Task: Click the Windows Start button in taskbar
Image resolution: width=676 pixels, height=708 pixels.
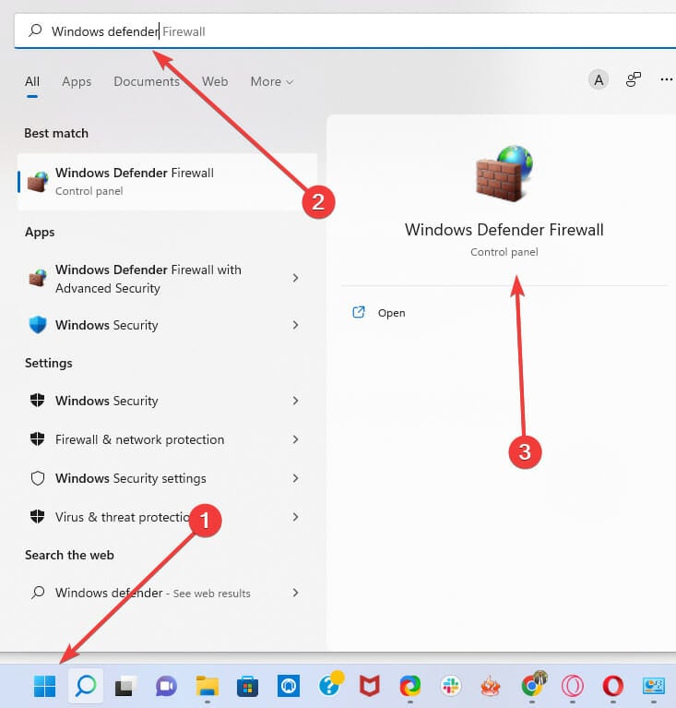Action: tap(44, 686)
